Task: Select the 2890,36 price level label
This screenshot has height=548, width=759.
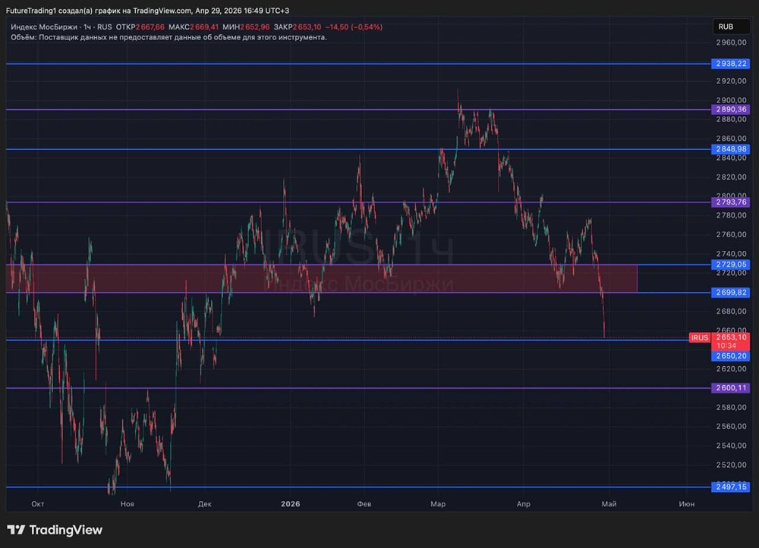Action: pos(730,110)
